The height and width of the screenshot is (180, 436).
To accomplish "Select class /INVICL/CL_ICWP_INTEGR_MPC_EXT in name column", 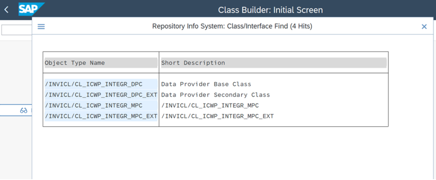I will point(101,116).
